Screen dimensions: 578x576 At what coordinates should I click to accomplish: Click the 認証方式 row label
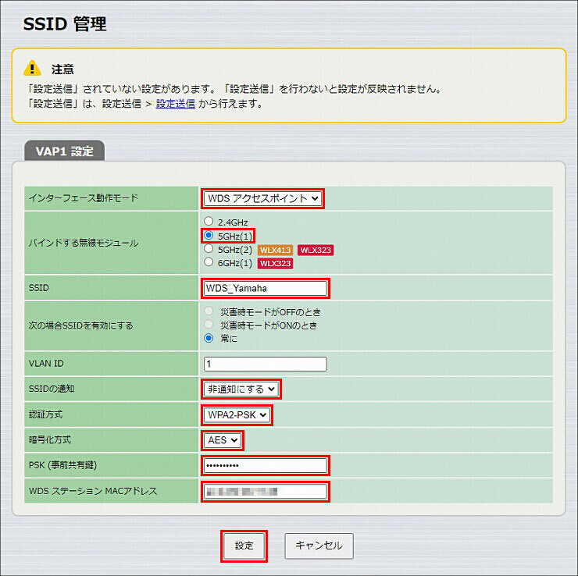click(46, 414)
